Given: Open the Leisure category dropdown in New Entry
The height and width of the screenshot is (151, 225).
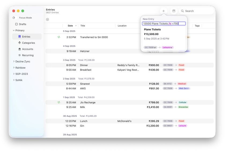Looking at the screenshot, I should point(168,47).
